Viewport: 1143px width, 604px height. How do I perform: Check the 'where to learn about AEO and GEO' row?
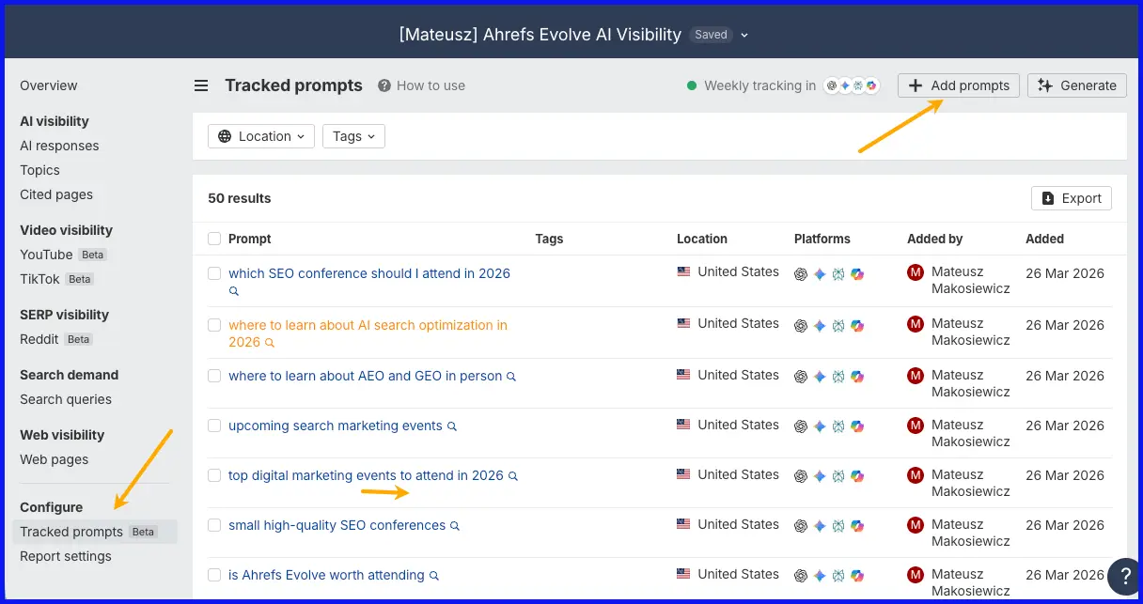click(x=214, y=376)
